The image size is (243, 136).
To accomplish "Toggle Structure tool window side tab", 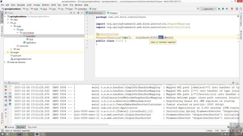I will [x=2, y=31].
